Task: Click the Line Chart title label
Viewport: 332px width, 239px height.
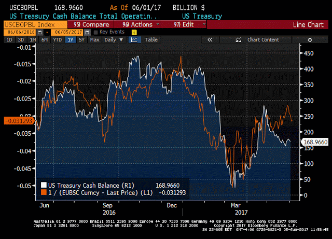Action: [308, 25]
